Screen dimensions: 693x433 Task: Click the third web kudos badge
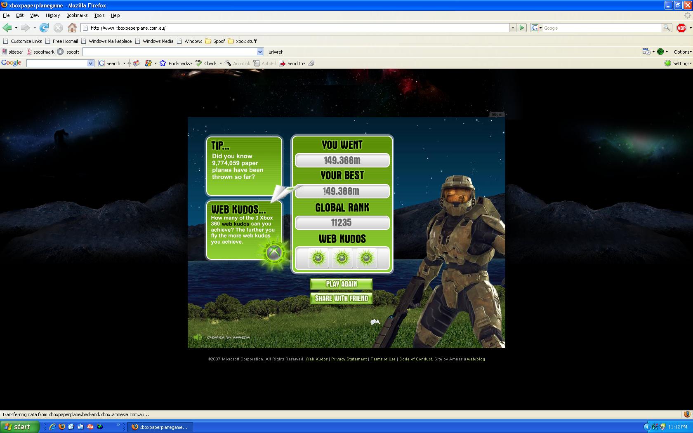click(366, 258)
